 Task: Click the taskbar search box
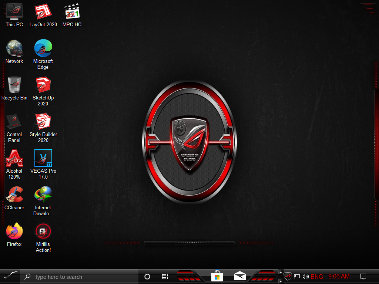pos(79,277)
